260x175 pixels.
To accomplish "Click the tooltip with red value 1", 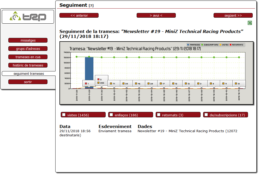I will point(89,84).
